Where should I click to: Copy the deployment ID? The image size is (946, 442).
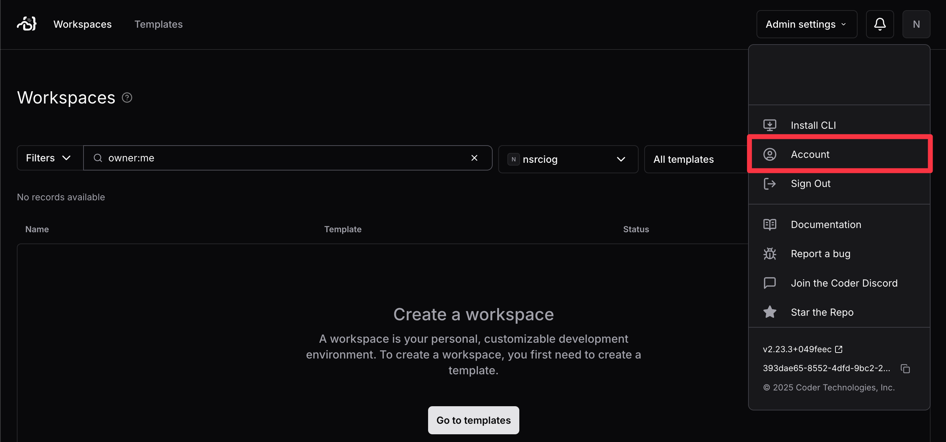click(905, 368)
